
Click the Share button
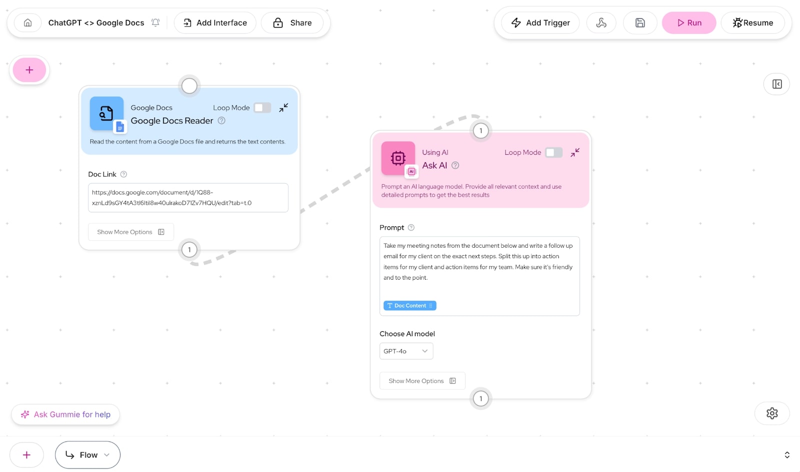(292, 22)
